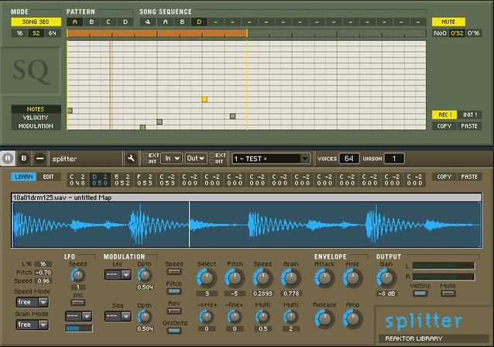Click the envelope Amp knob
Image resolution: width=494 pixels, height=347 pixels.
352,318
